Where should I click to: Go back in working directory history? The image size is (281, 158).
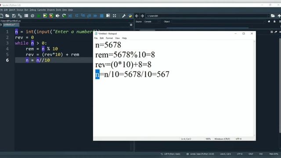(137, 16)
